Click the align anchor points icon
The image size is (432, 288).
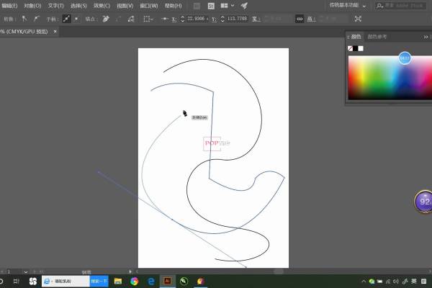click(165, 19)
